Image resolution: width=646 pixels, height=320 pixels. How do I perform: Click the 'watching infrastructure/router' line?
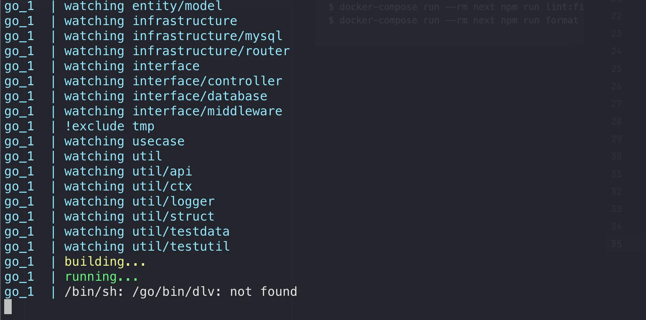[x=177, y=51]
